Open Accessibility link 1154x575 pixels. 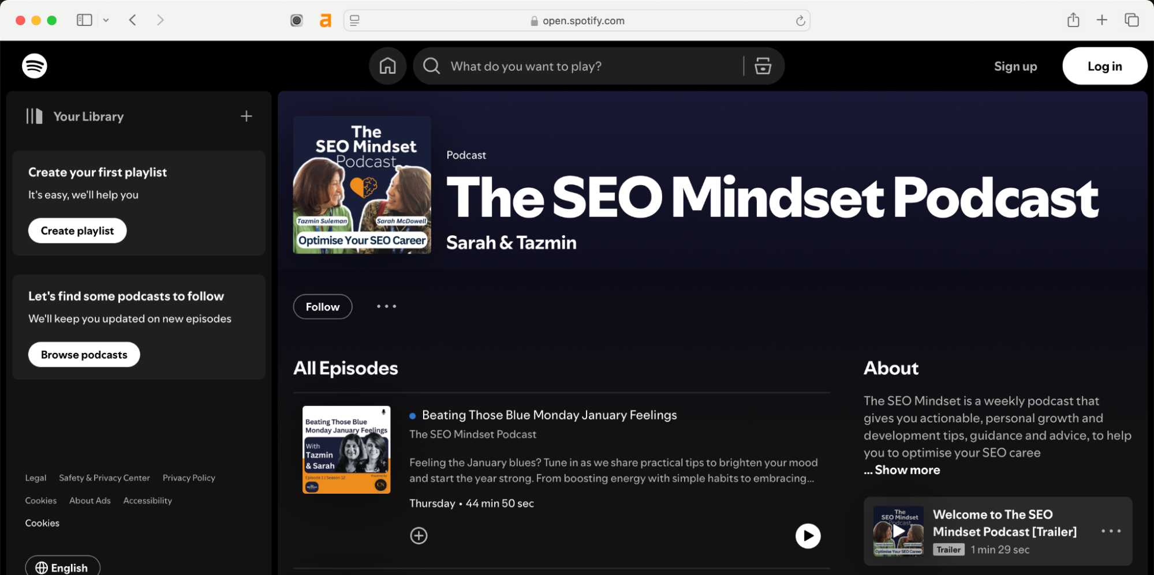(x=148, y=501)
